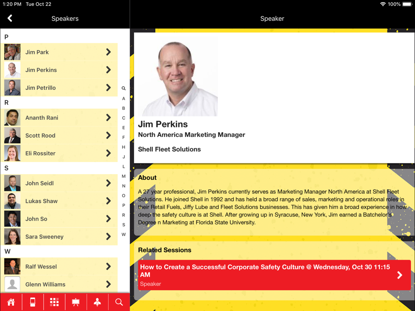Tap chevron on the red session banner
Viewport: 415px width, 311px height.
coord(400,275)
